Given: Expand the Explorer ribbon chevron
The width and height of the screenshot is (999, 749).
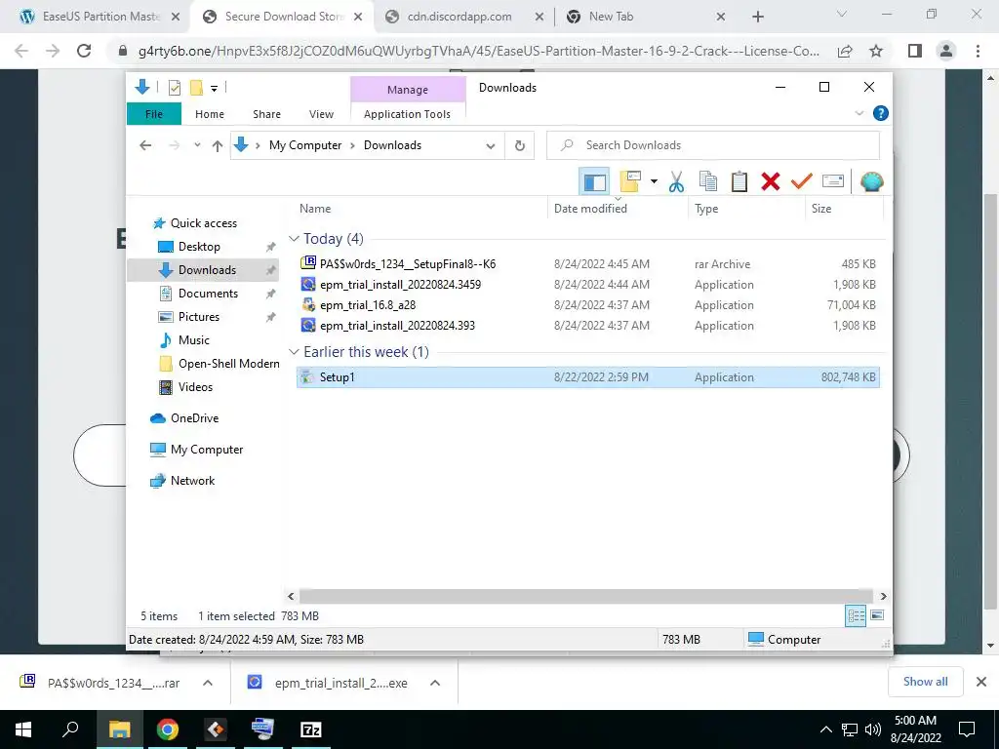Looking at the screenshot, I should coord(859,113).
